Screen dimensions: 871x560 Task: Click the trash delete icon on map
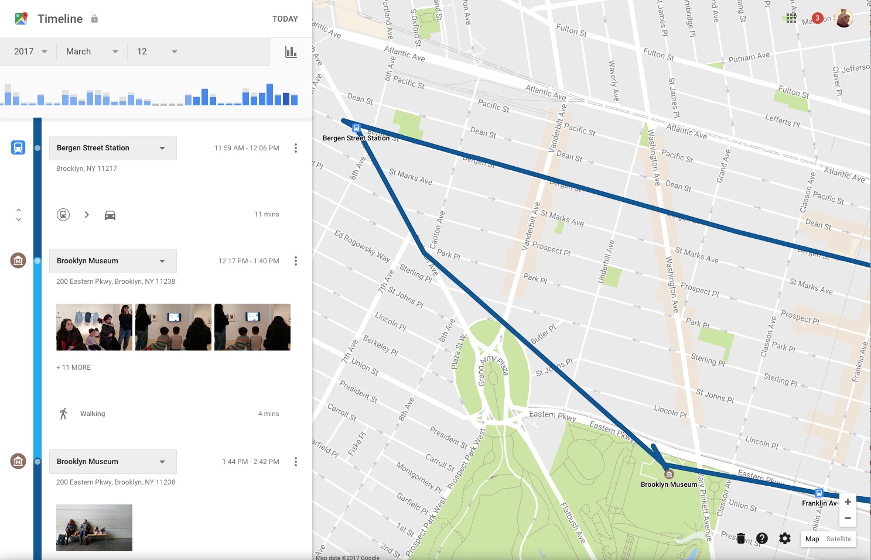point(741,538)
